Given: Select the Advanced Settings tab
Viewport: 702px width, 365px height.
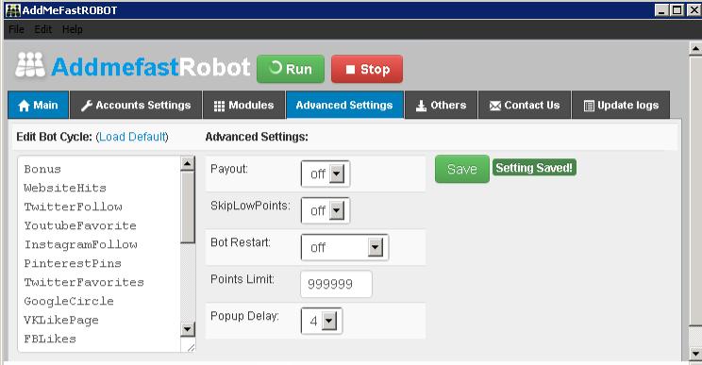Looking at the screenshot, I should click(344, 105).
